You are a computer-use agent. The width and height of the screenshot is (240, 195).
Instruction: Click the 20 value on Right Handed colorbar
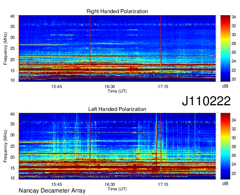click(234, 79)
